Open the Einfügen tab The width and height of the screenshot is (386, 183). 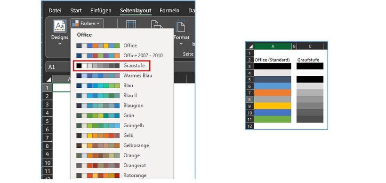coord(101,10)
